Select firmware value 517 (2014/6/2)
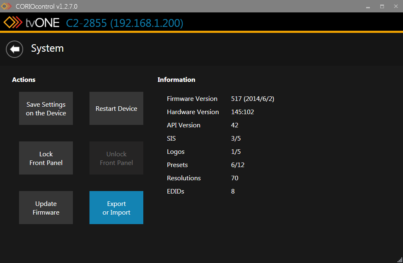The height and width of the screenshot is (263, 403). pos(252,99)
